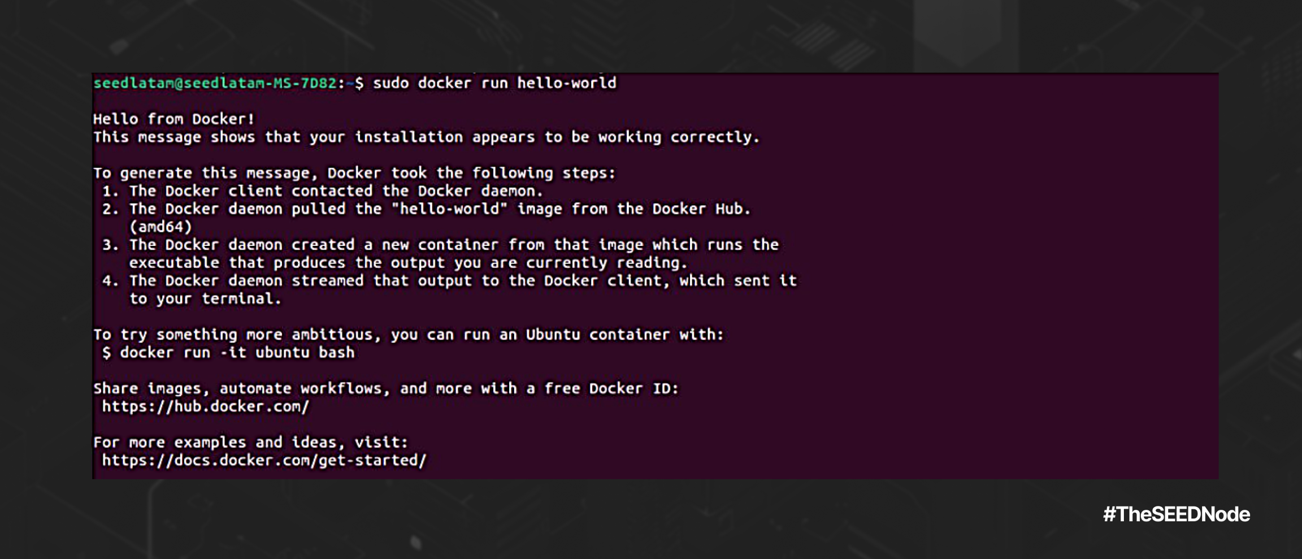This screenshot has height=559, width=1302.
Task: Click the 'To try something more ambitious' line
Action: (408, 335)
